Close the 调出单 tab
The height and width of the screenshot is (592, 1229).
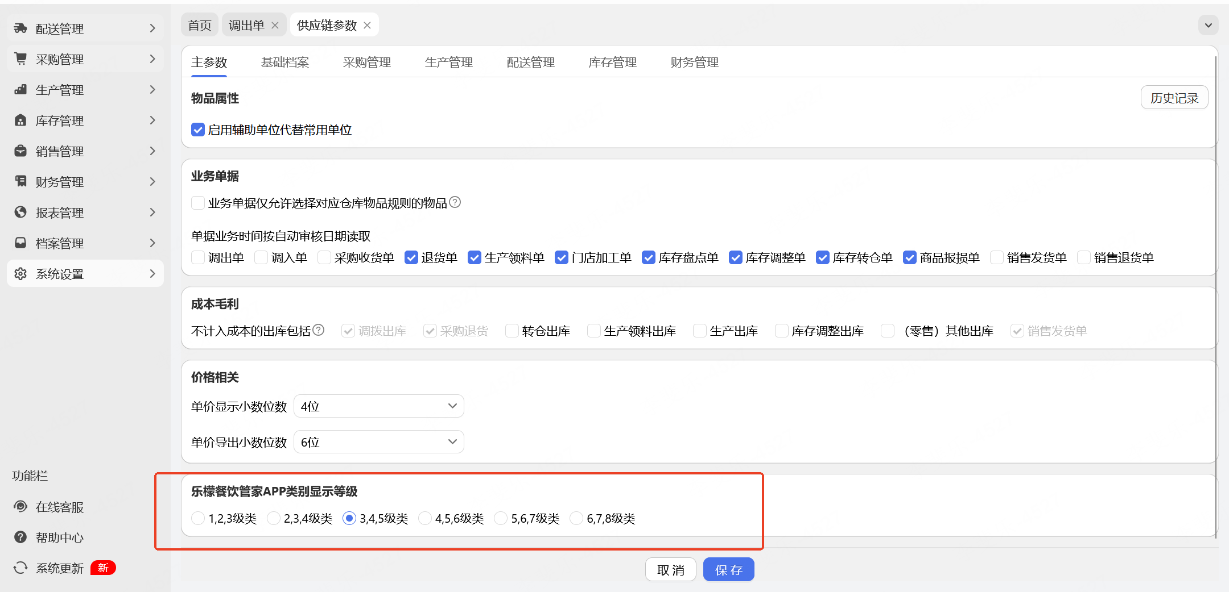[x=275, y=25]
